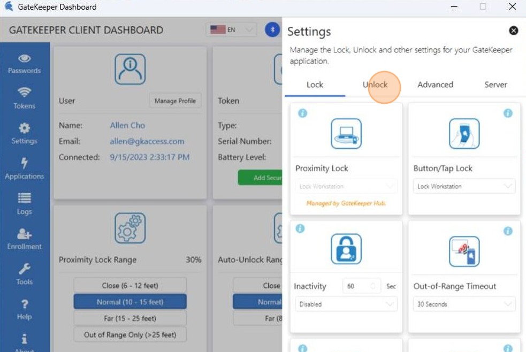
Task: Click the Button/Tap Lock phone icon
Action: coord(464,133)
